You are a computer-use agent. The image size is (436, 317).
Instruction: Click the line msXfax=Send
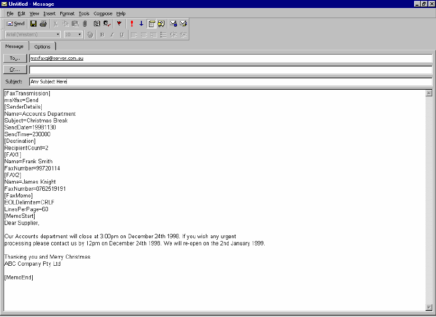21,100
